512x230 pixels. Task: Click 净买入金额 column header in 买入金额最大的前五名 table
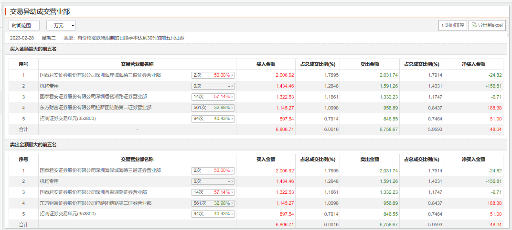[x=473, y=64]
